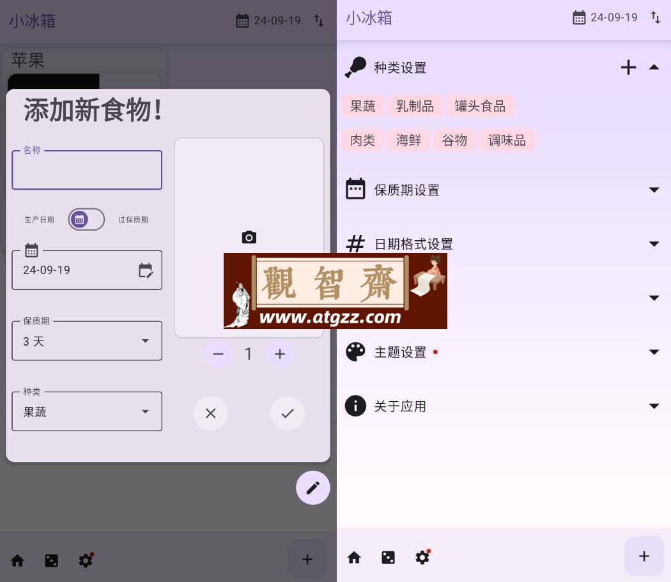This screenshot has height=582, width=671.
Task: Click the 苹果 food card title
Action: [28, 60]
